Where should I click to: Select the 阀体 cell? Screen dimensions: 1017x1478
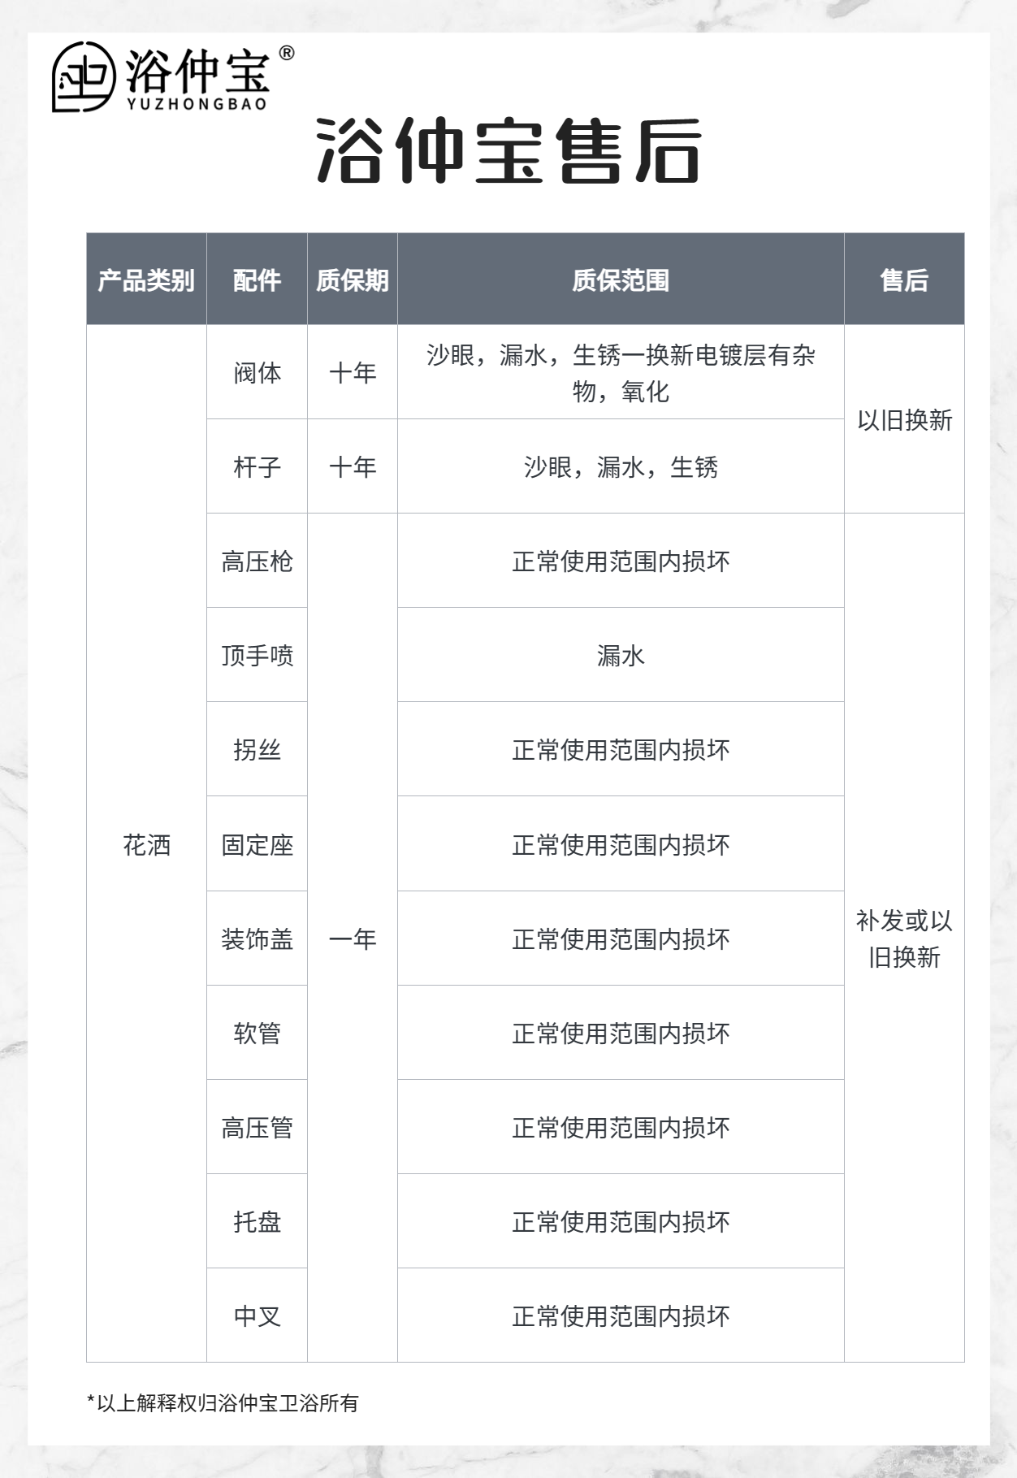tap(257, 373)
